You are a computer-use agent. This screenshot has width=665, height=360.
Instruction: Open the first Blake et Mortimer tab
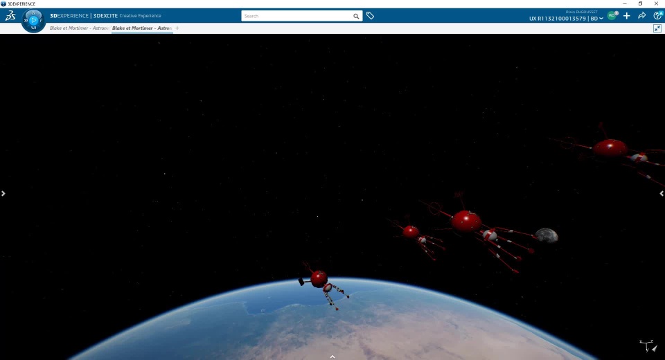(79, 28)
